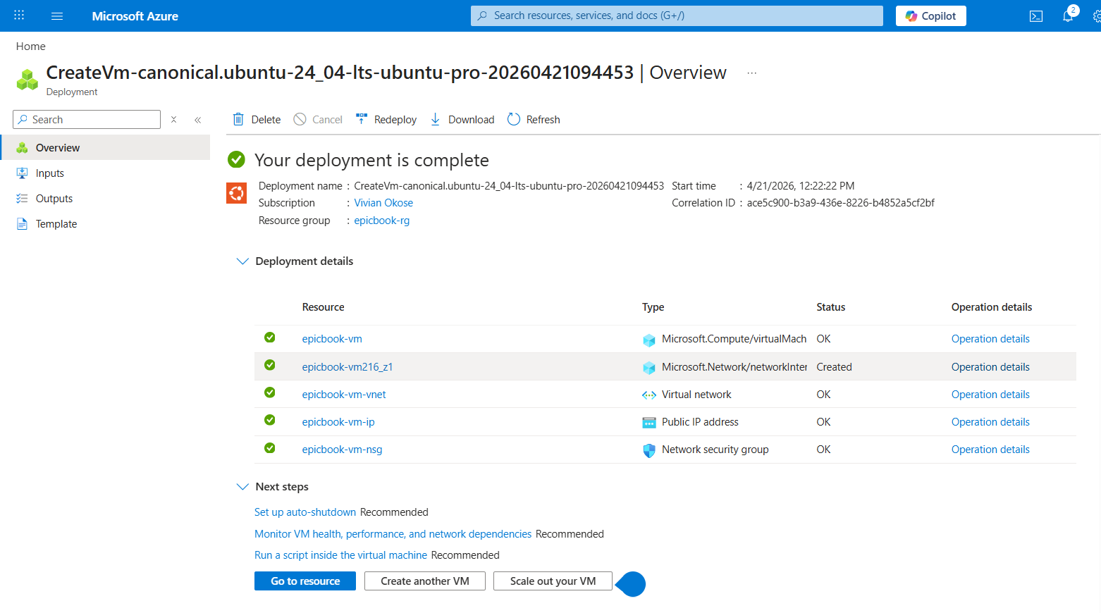Open the epicbook-vm-ip resource link

[x=338, y=422]
